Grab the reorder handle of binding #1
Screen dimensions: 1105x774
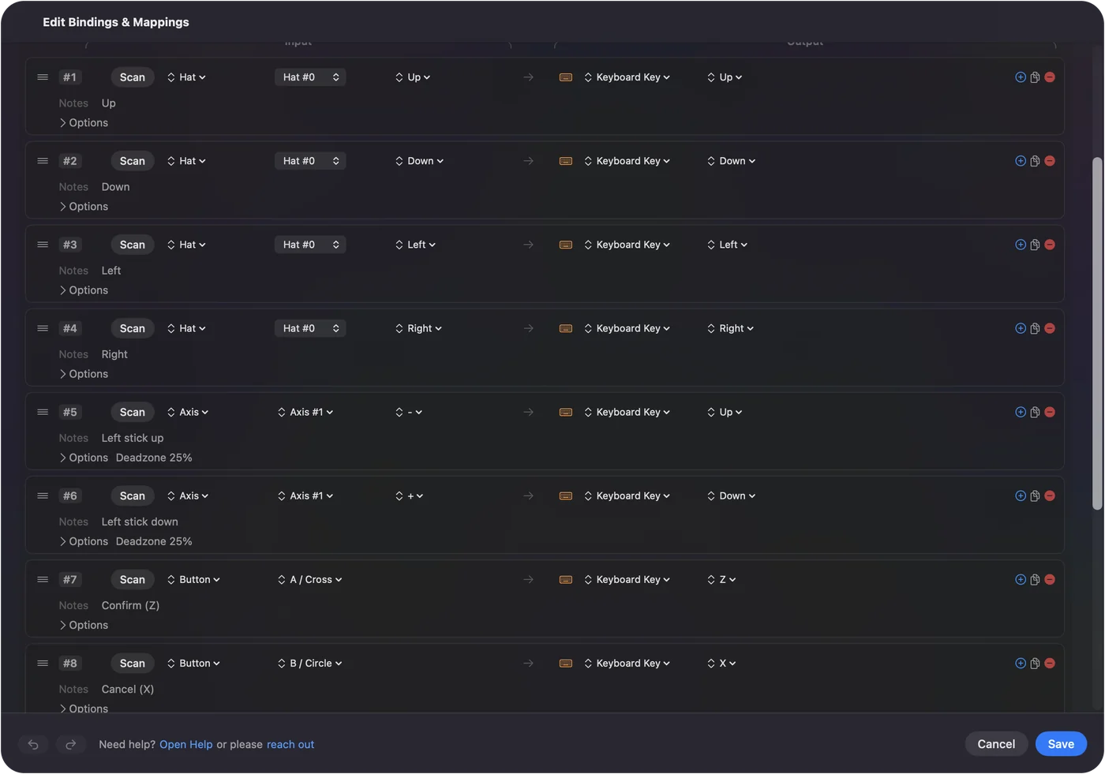tap(43, 77)
